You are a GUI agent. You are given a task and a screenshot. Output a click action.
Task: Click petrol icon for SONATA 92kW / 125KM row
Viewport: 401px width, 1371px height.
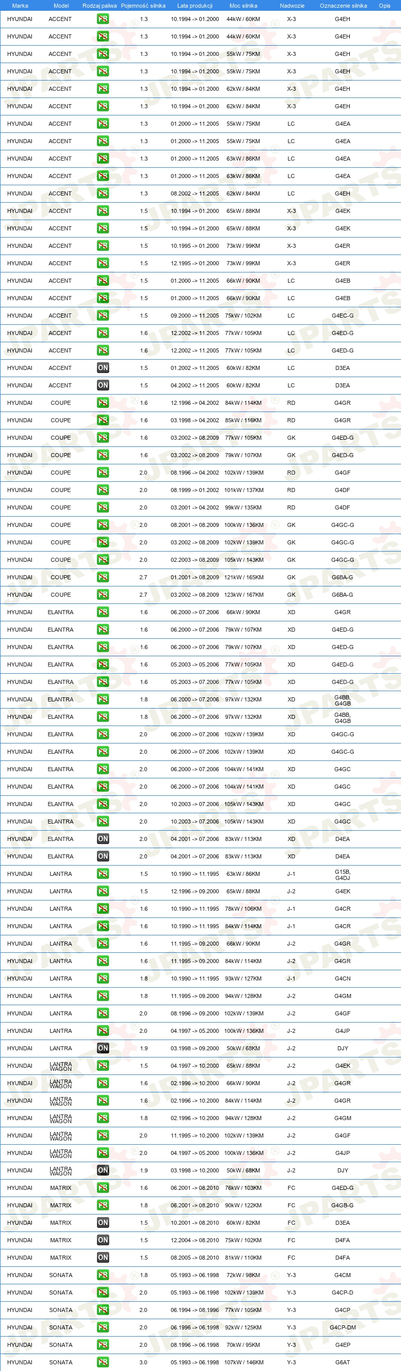tap(103, 1327)
